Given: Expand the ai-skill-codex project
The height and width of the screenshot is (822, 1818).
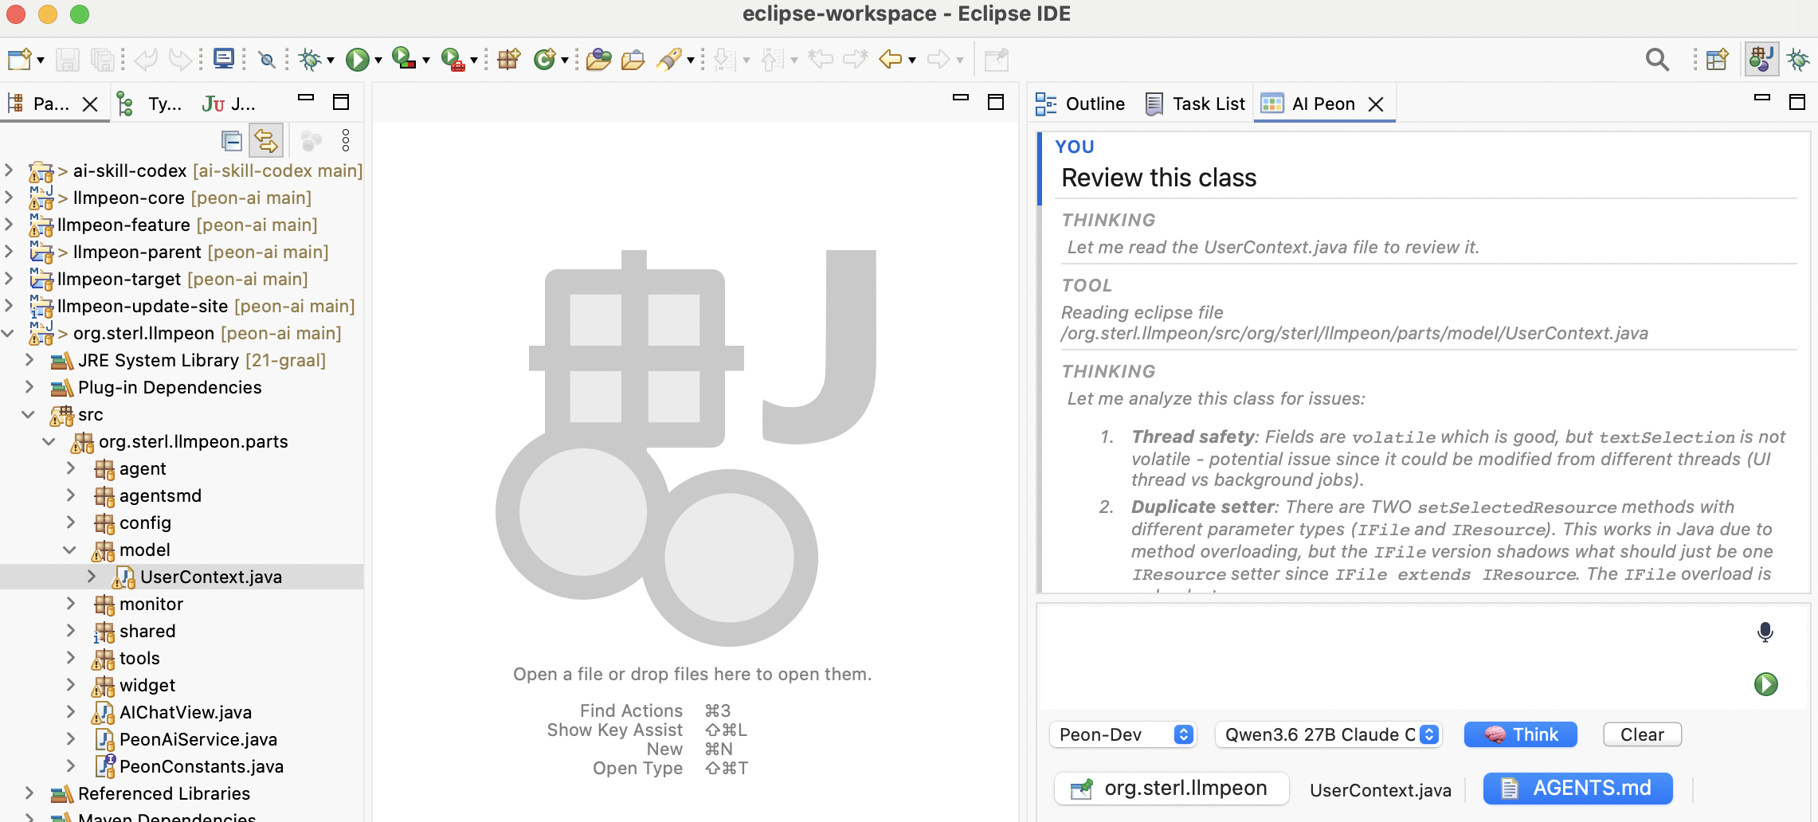Looking at the screenshot, I should pos(9,170).
